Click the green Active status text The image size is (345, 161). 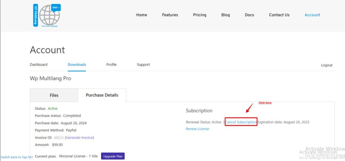point(53,108)
